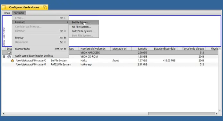Select the /dev/disk/atapi/1/master/1 partition row
The height and width of the screenshot is (121, 223).
pos(110,64)
